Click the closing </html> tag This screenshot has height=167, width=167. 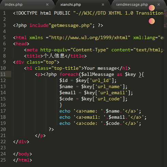click(23, 160)
